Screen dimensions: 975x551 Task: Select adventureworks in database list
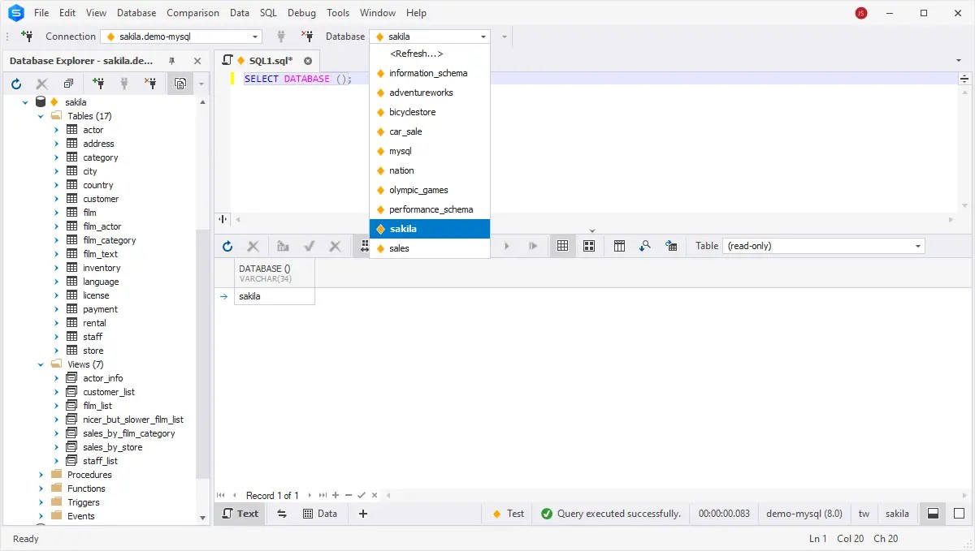coord(430,93)
